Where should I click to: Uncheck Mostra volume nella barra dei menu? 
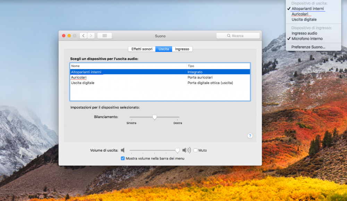point(122,158)
